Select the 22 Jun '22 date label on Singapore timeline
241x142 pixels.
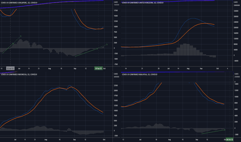[10, 68]
